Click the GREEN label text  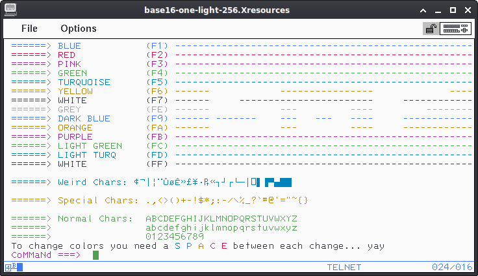coord(73,73)
